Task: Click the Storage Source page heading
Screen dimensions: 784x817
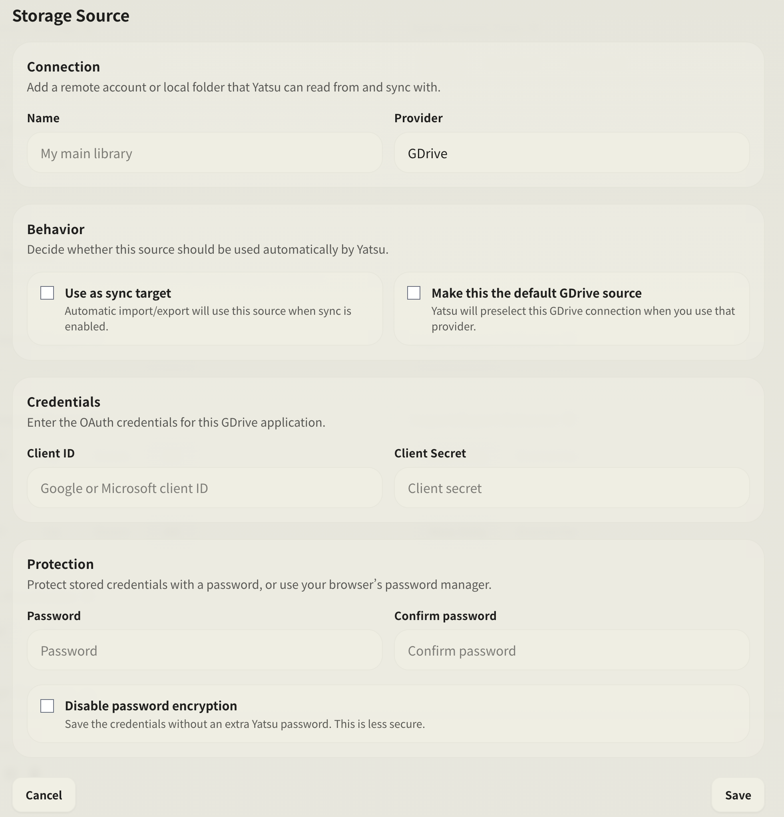Action: [x=71, y=16]
